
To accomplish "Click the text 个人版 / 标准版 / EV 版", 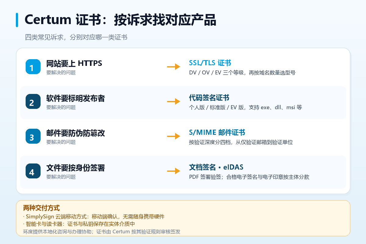I will [x=217, y=107].
